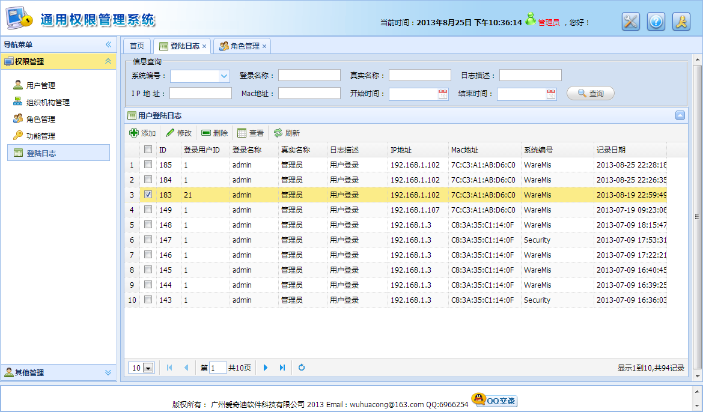This screenshot has width=703, height=412.
Task: Switch to the 首页 tab
Action: point(137,46)
